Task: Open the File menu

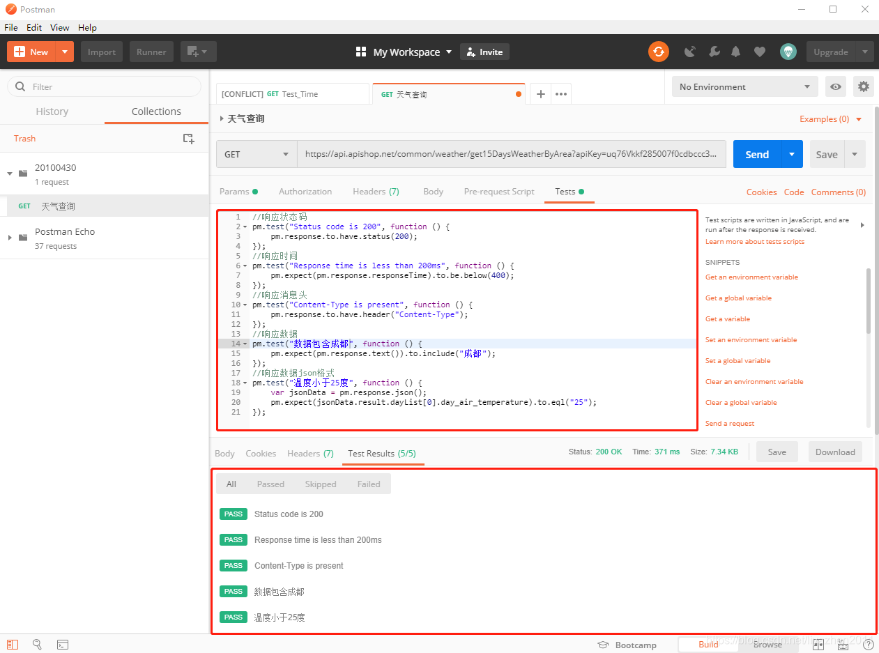Action: (x=11, y=27)
